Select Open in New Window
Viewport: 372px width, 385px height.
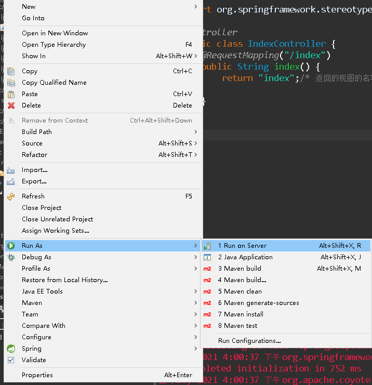pos(103,33)
